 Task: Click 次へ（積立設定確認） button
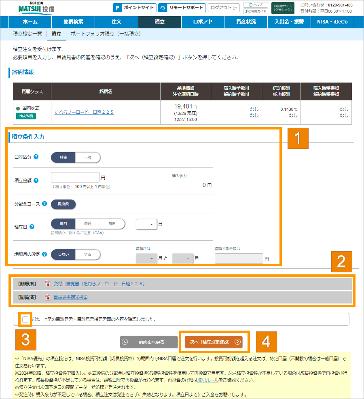point(214,342)
